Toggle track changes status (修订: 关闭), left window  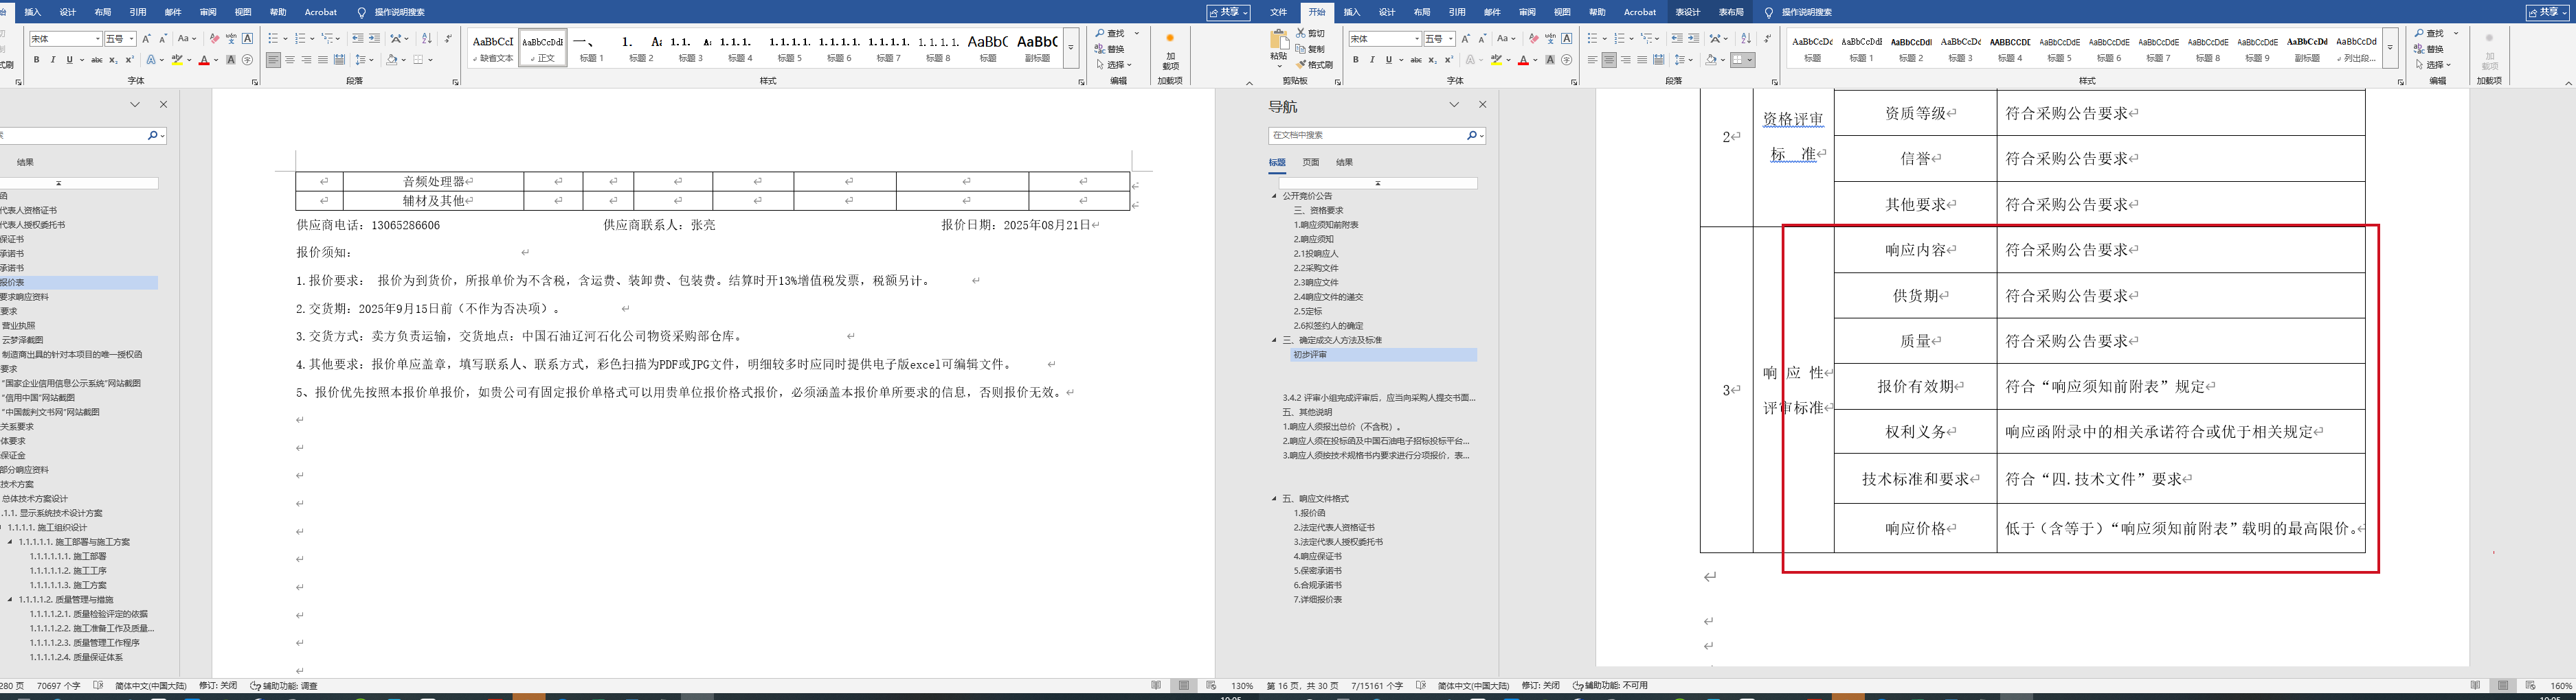pos(218,686)
